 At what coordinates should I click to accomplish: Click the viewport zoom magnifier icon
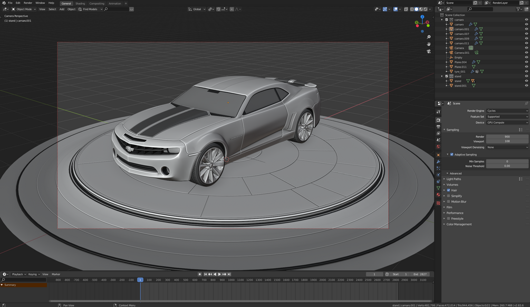click(x=429, y=37)
